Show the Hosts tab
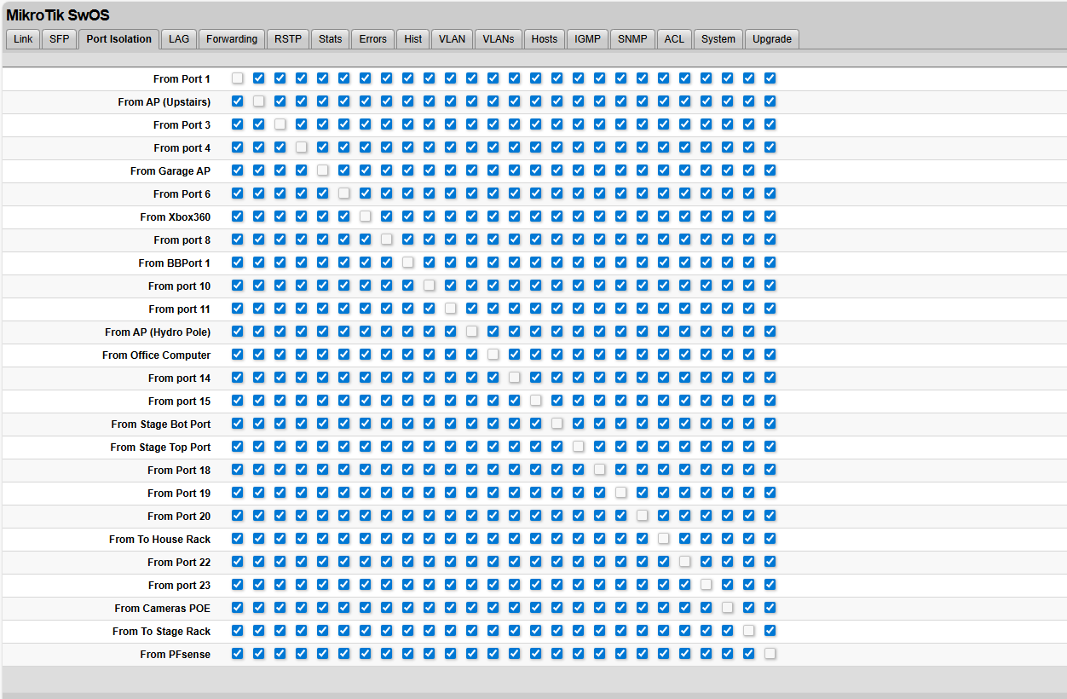The width and height of the screenshot is (1067, 699). [x=545, y=39]
